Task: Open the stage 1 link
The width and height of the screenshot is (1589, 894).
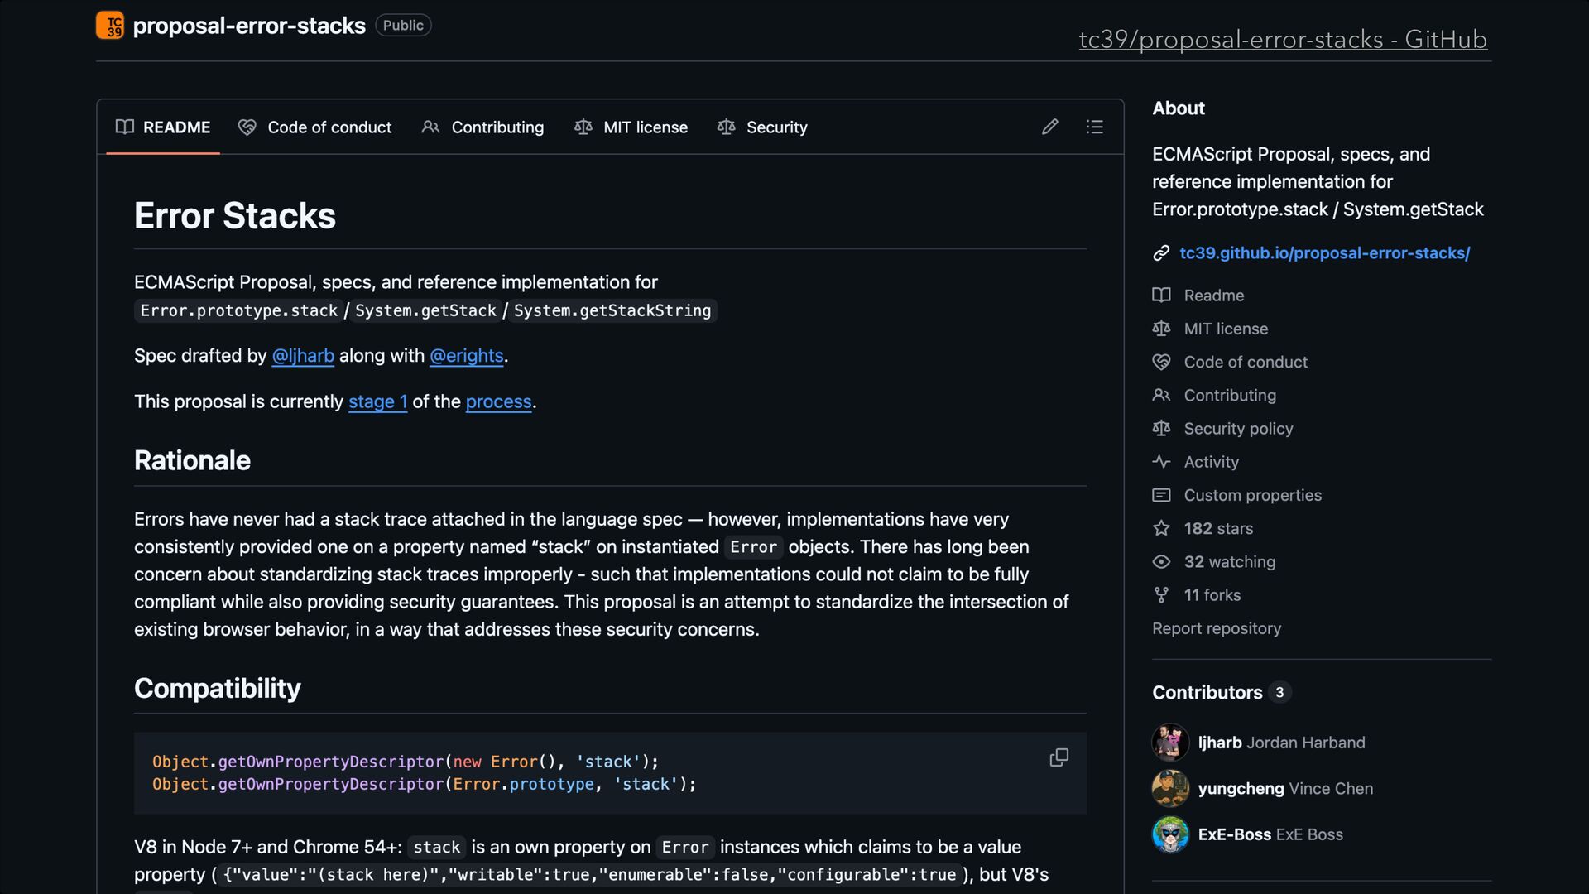Action: coord(377,401)
